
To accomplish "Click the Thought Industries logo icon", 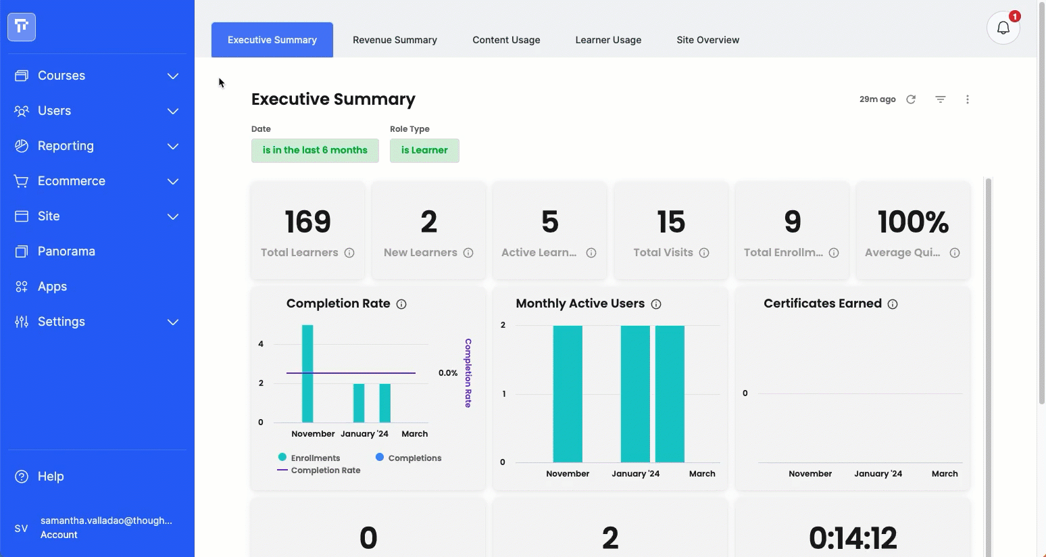I will [22, 27].
